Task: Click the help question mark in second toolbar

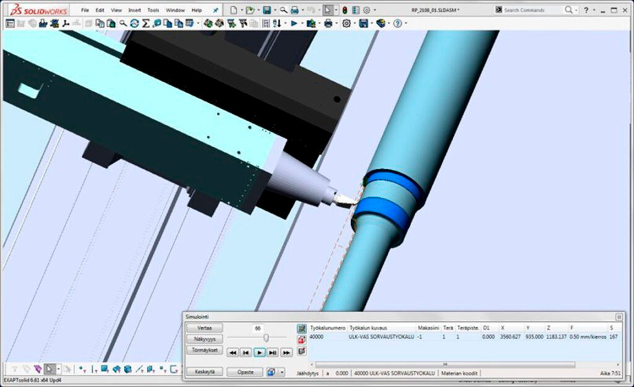Action: [397, 23]
